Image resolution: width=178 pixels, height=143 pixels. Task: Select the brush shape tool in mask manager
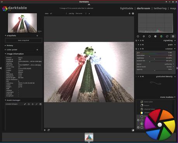[x=25, y=104]
